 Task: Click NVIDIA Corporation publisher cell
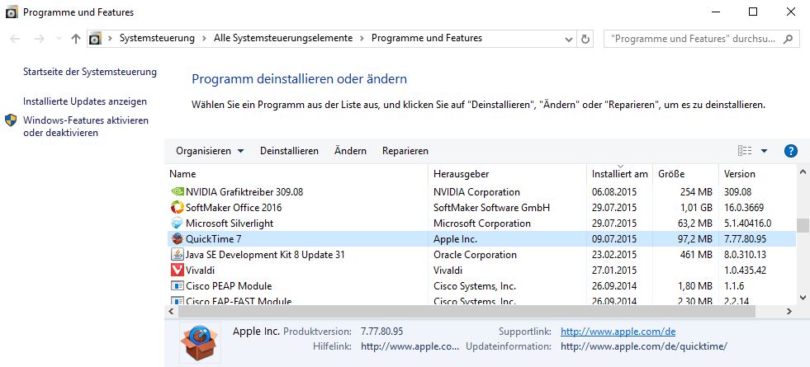click(476, 192)
